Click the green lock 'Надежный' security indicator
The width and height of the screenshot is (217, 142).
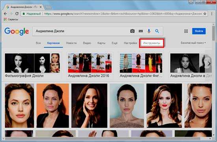(32, 14)
